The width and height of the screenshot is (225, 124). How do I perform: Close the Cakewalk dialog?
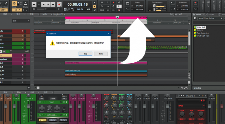coord(108,34)
